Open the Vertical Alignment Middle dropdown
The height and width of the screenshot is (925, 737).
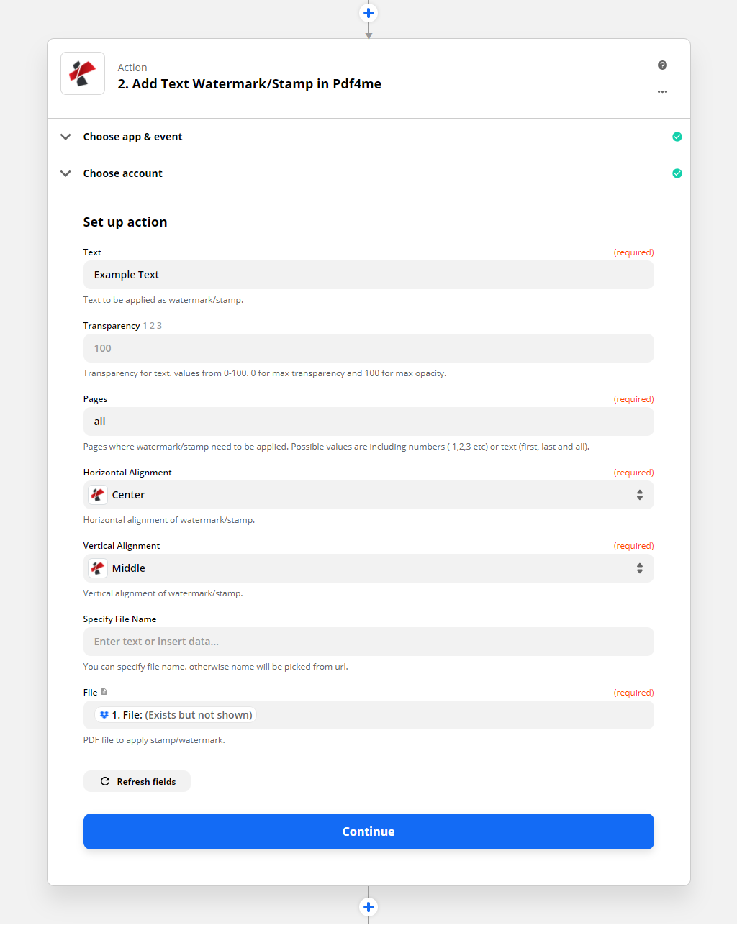pyautogui.click(x=368, y=568)
